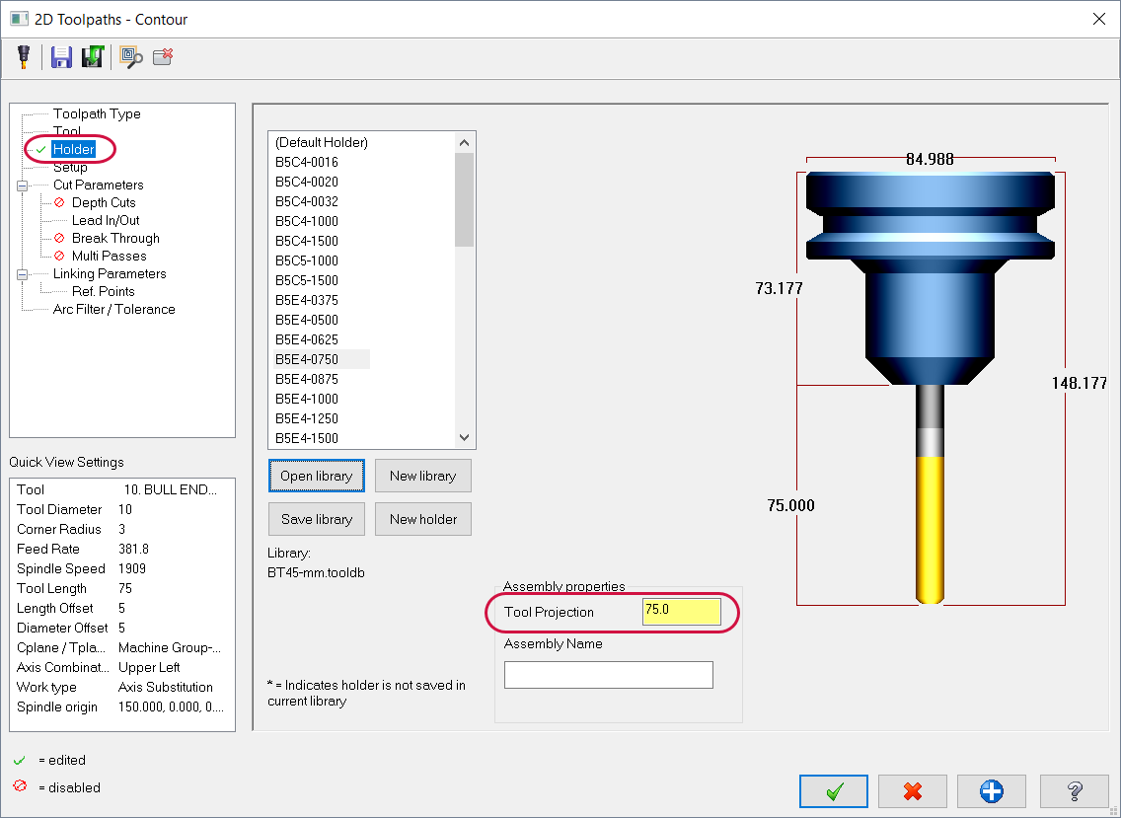This screenshot has width=1121, height=818.
Task: Click the holder and tool preview image
Action: point(931,386)
